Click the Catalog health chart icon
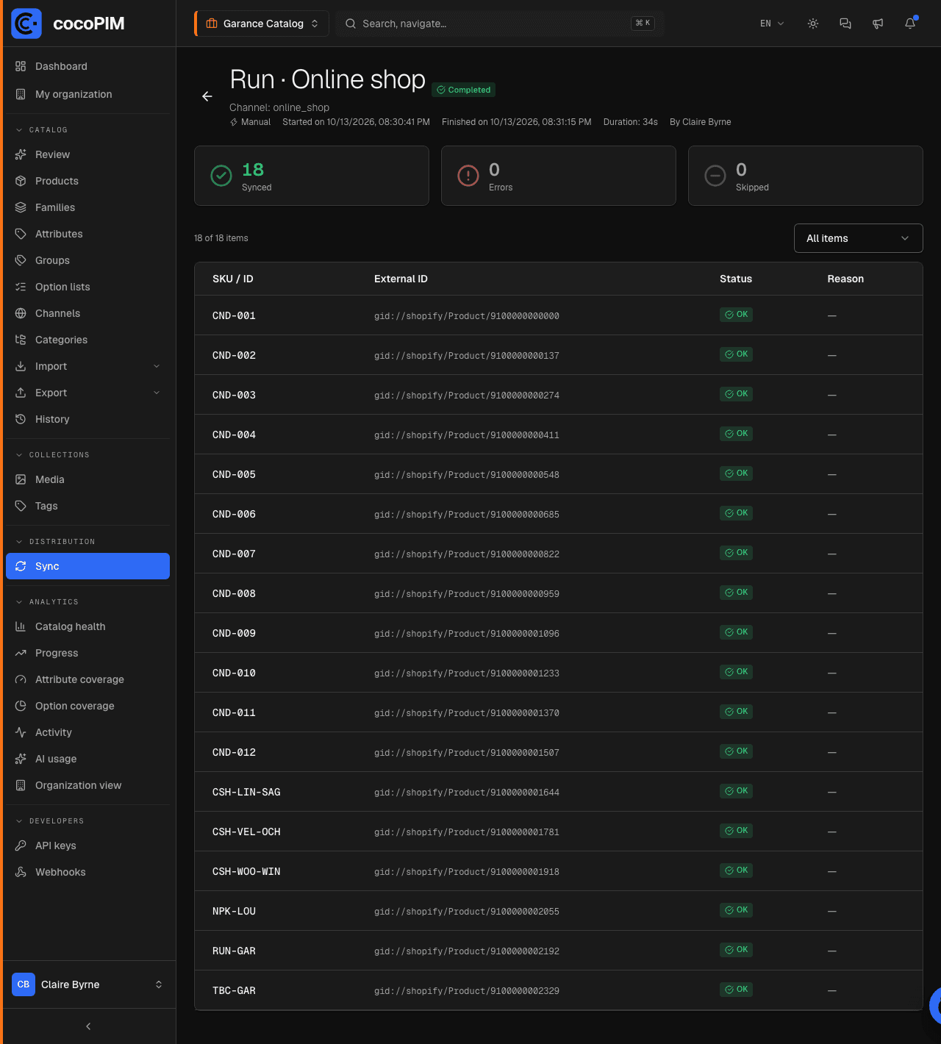The image size is (941, 1044). [21, 626]
